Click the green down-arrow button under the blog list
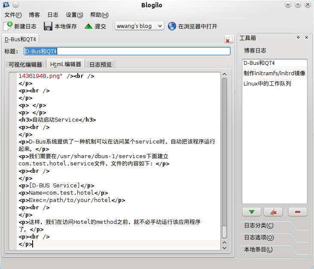Viewport: 314px width, 269px height. 252,212
